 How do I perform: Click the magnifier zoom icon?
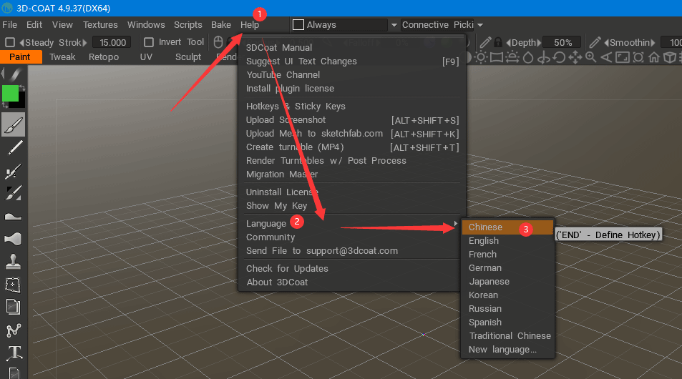590,57
